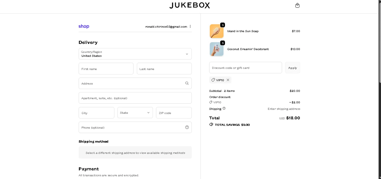Click the Phone (optional) field

click(x=135, y=127)
